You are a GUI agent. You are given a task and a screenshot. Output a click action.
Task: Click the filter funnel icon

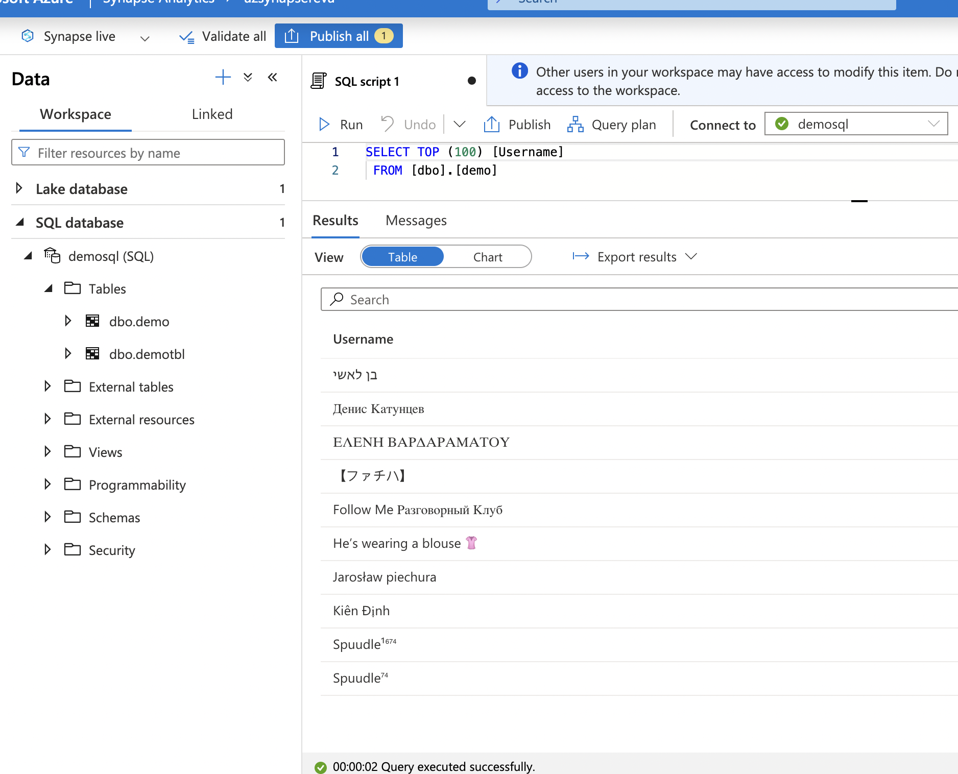pyautogui.click(x=23, y=152)
